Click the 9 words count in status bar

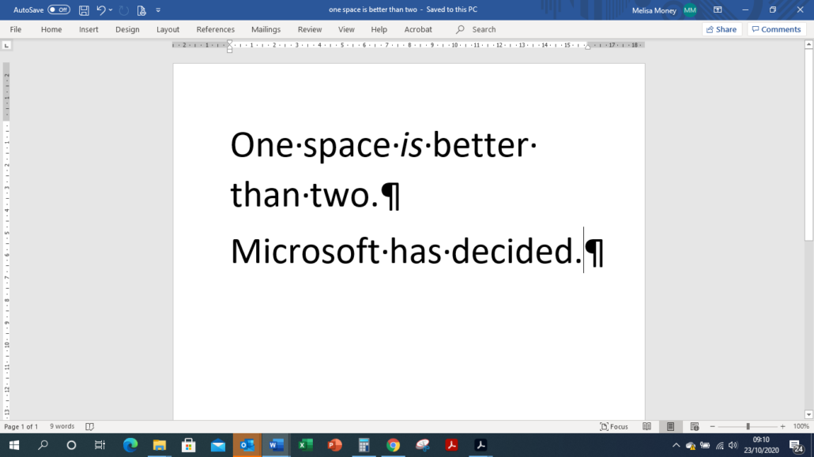(x=62, y=426)
